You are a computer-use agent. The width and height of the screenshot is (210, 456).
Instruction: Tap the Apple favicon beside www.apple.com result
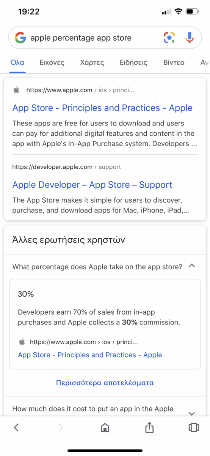pyautogui.click(x=16, y=90)
